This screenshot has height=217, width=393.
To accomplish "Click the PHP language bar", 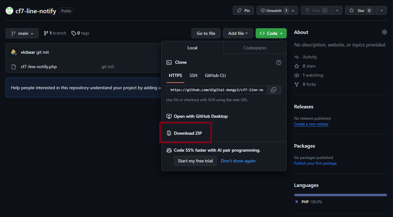I will 340,195.
